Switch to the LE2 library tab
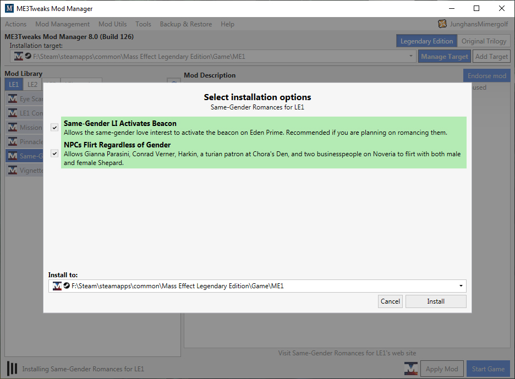Screen dimensions: 515x379 coord(32,84)
